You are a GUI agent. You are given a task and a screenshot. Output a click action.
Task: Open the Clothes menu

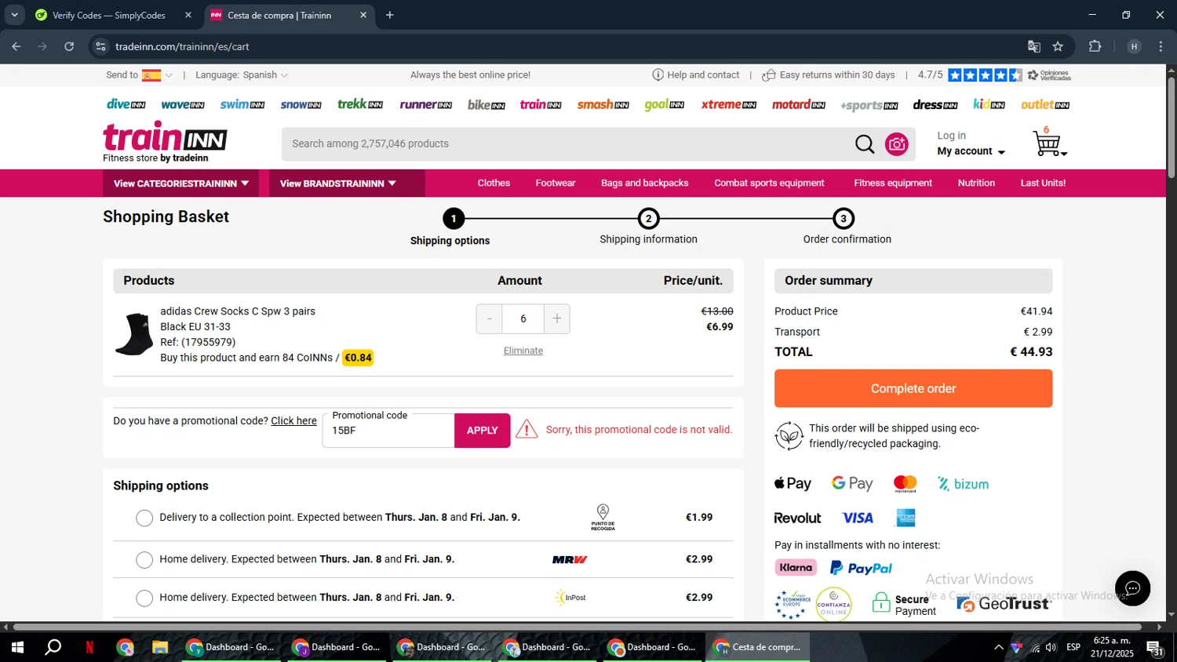pos(494,183)
